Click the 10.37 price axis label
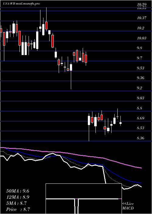 click(x=142, y=18)
